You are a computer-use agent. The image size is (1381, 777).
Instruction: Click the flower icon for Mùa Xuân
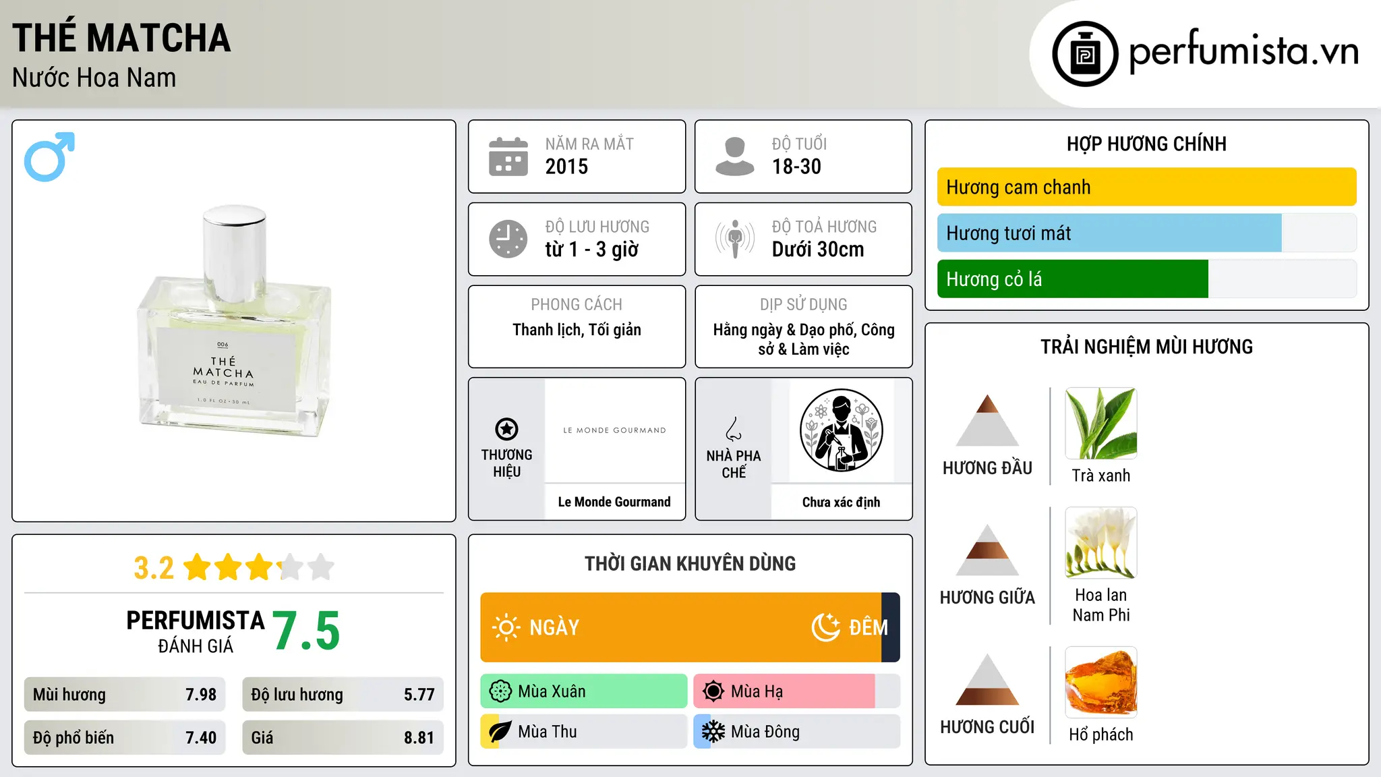(500, 691)
